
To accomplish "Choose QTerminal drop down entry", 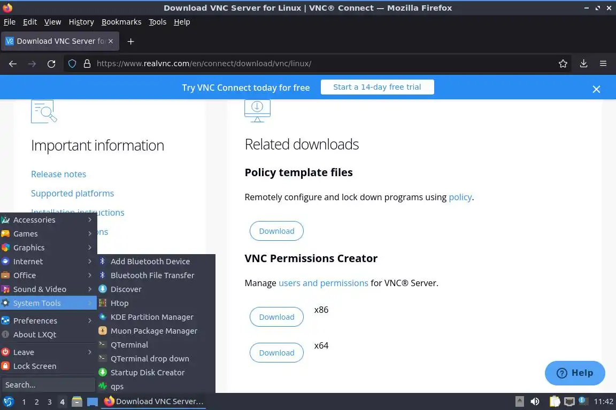I will (x=156, y=359).
